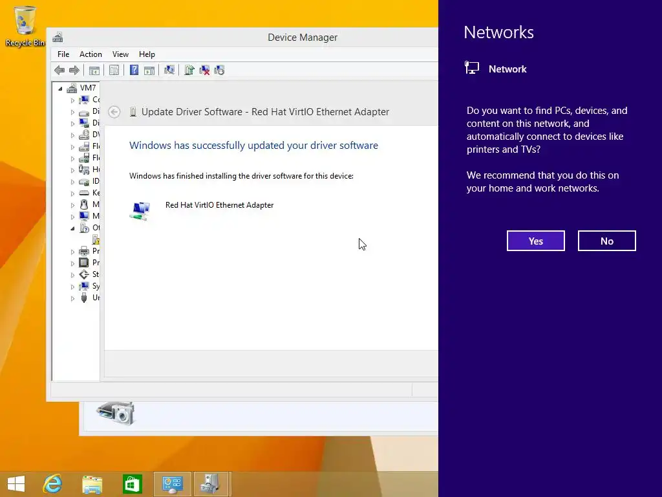The height and width of the screenshot is (497, 662).
Task: Click the Windows Start button
Action: (16, 484)
